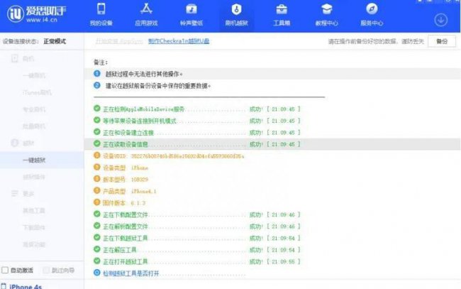Click the 备份 button

coord(442,41)
